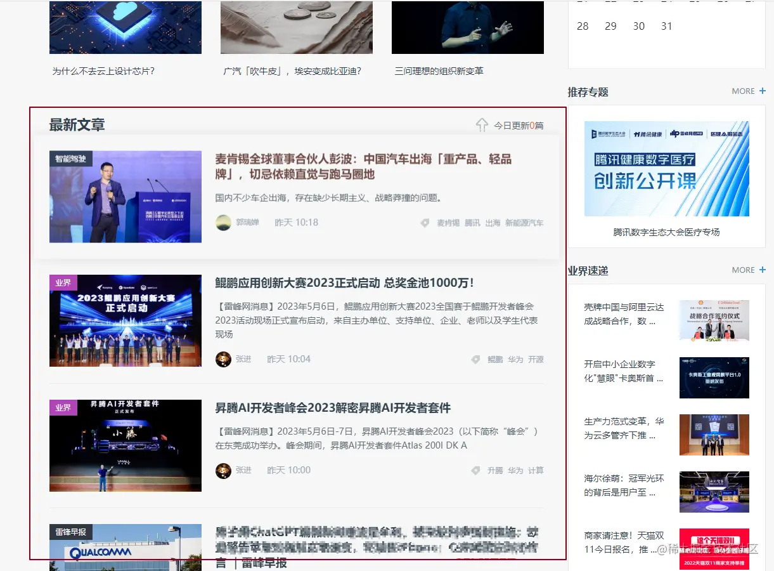Open the 鲲鹏应用创新大赛 article thumbnail
The height and width of the screenshot is (571, 774).
tap(126, 321)
